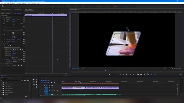Image resolution: width=184 pixels, height=103 pixels.
Task: Create 4-point polygon mask under Opacity
Action: point(8,46)
